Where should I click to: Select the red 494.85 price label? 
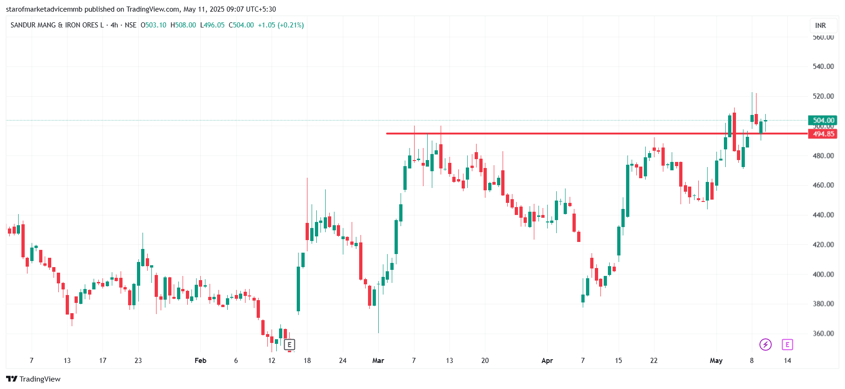click(823, 134)
